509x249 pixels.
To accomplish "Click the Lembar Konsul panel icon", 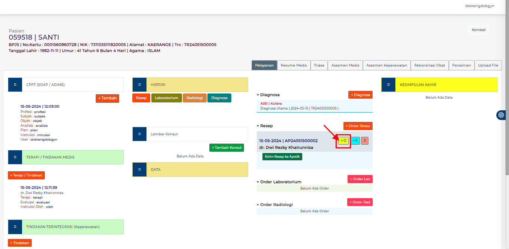I will coord(139,134).
